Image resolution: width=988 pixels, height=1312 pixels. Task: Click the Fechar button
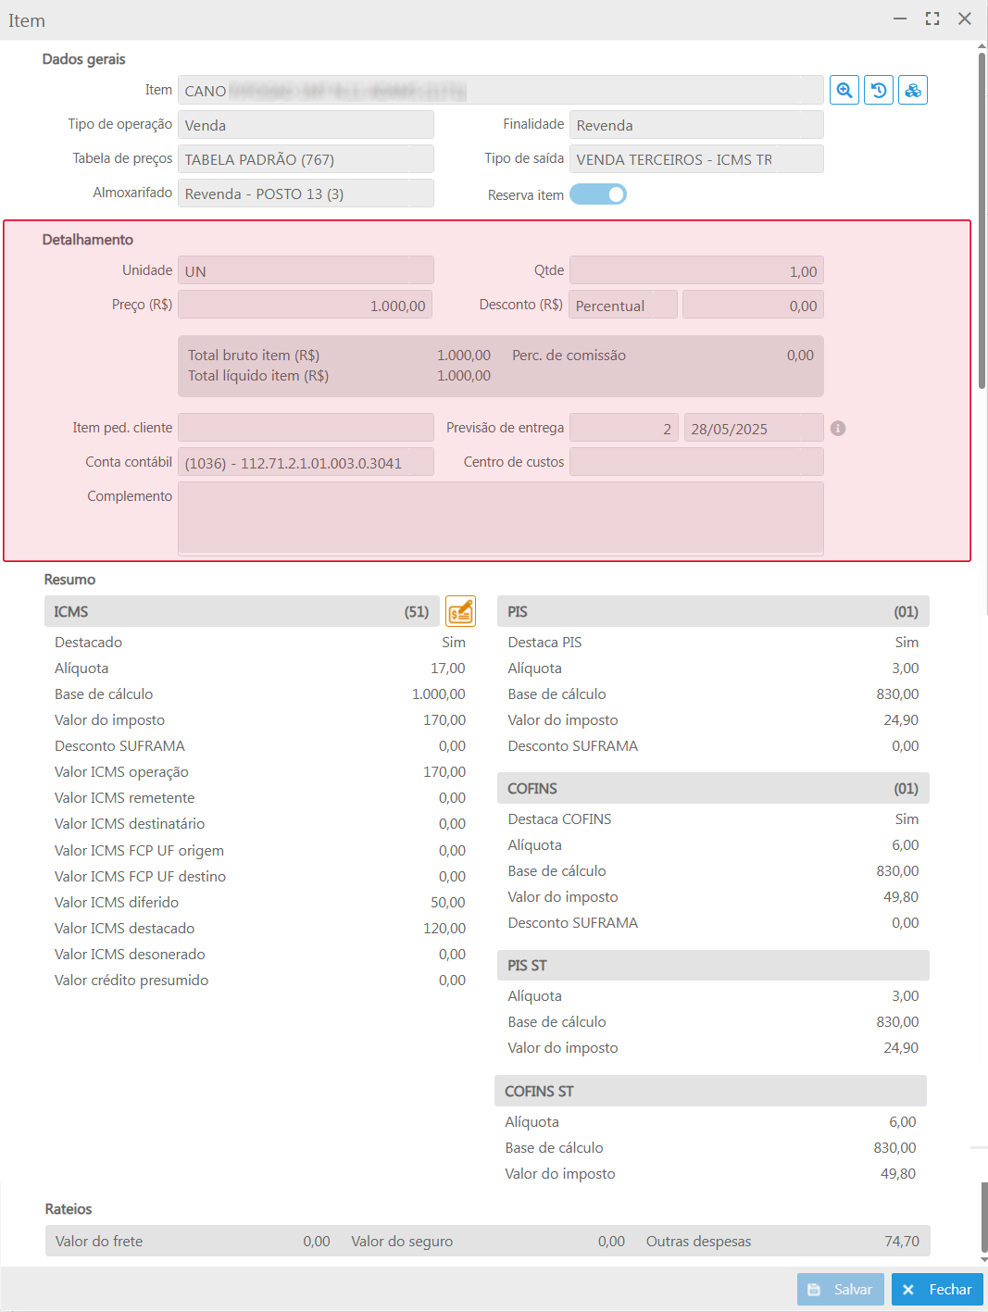[937, 1290]
